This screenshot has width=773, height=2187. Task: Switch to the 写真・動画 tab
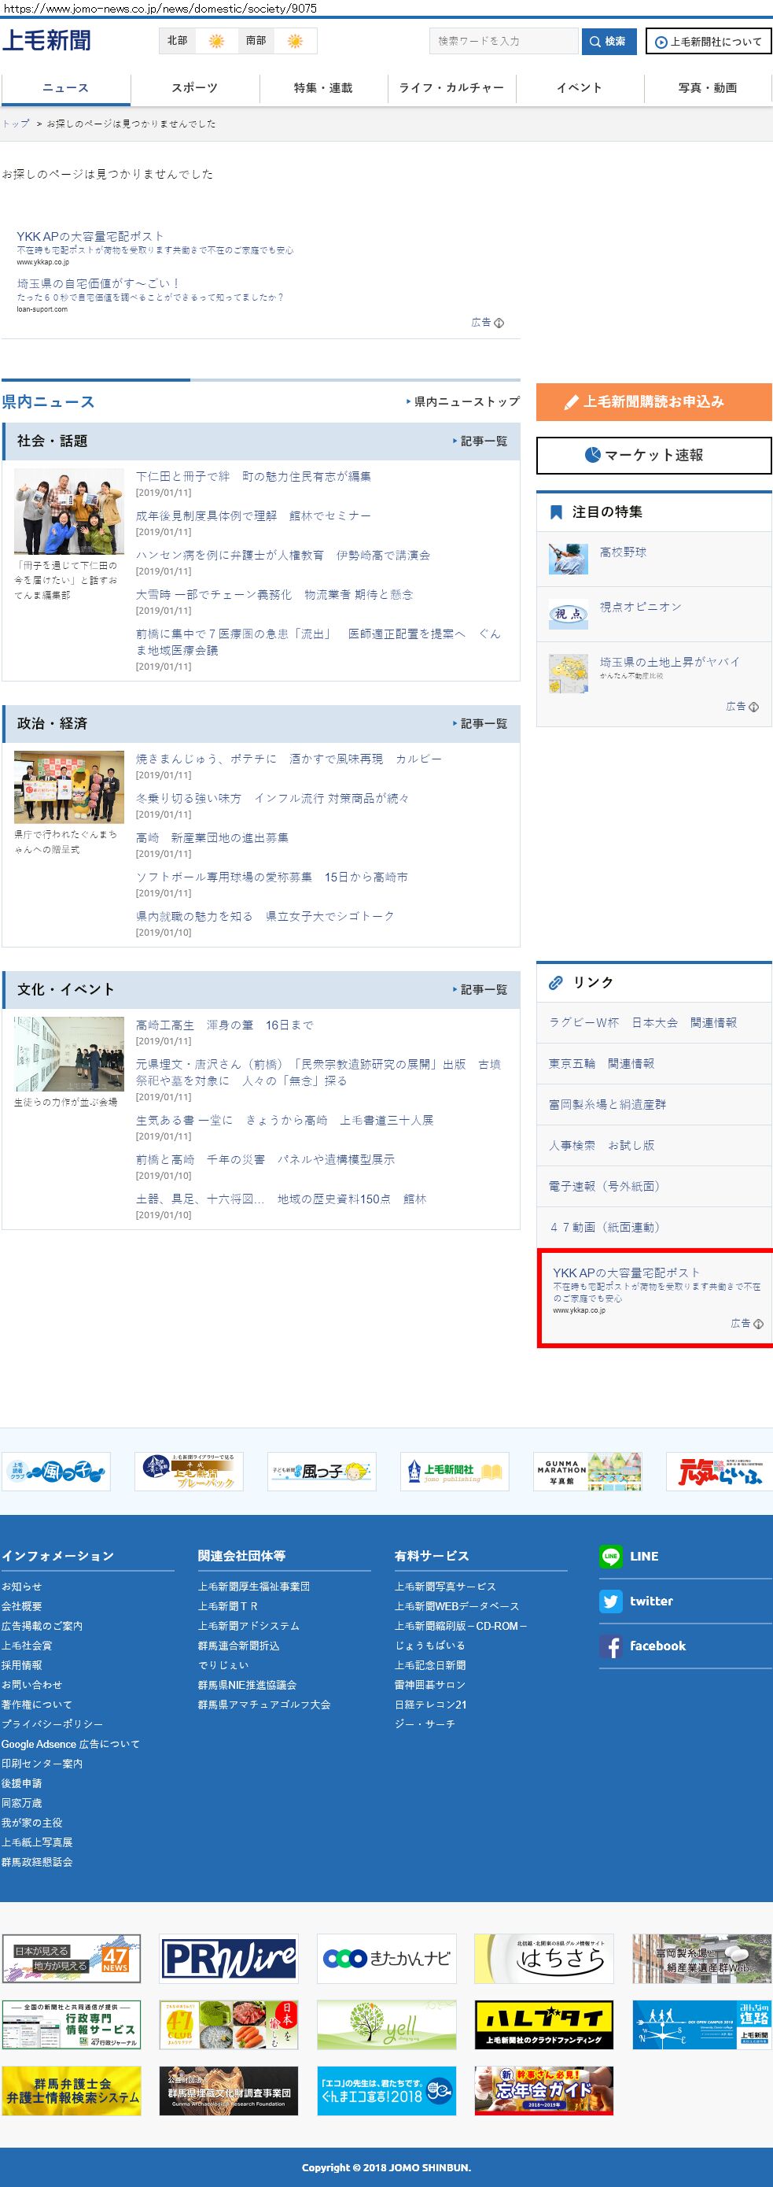point(707,88)
